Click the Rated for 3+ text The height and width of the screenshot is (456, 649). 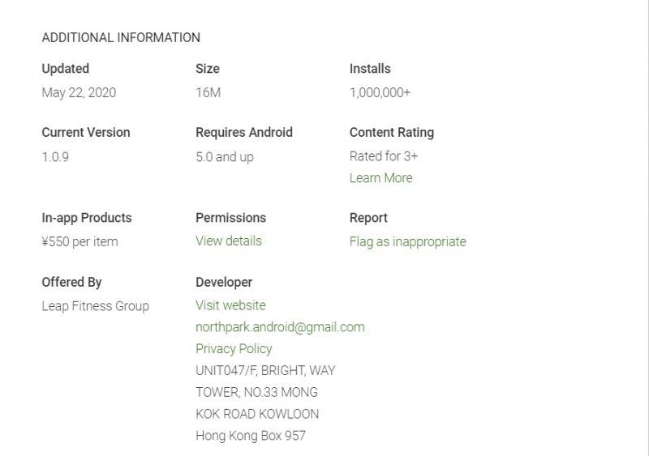click(x=384, y=156)
